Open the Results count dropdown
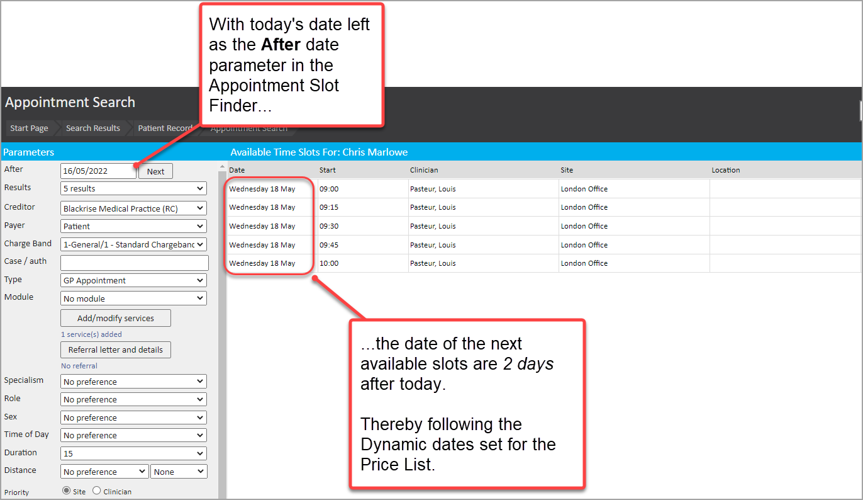 [133, 188]
